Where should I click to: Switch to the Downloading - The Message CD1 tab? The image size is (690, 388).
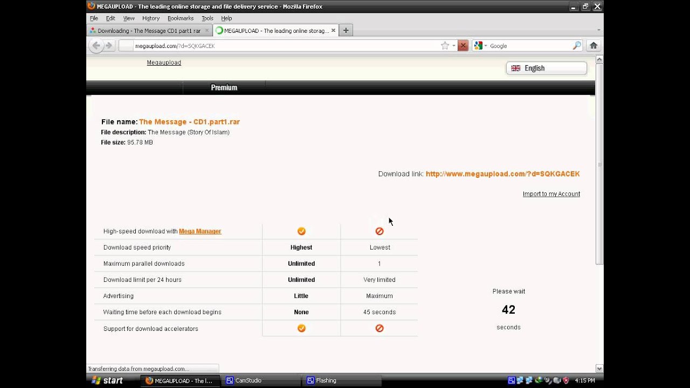[149, 31]
